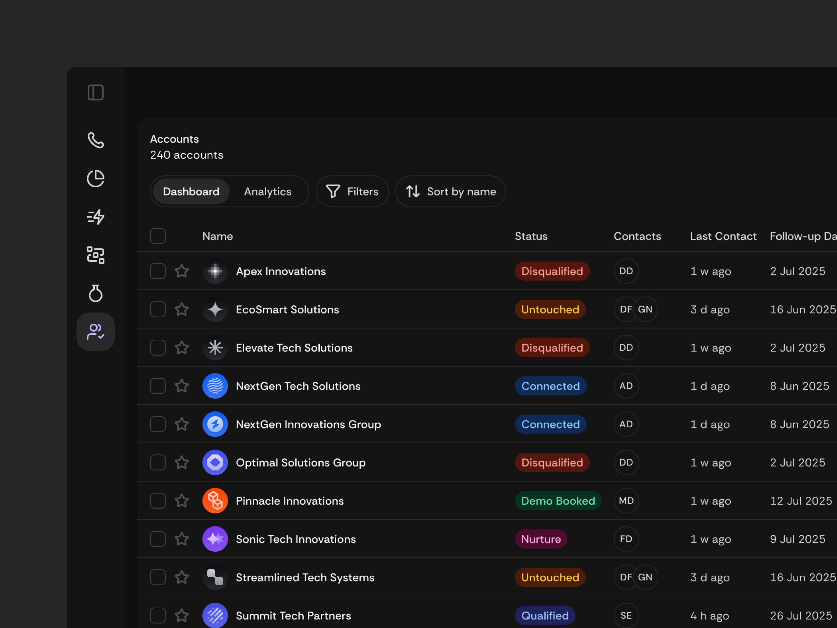Image resolution: width=837 pixels, height=628 pixels.
Task: Open the phone calls section
Action: 95,140
